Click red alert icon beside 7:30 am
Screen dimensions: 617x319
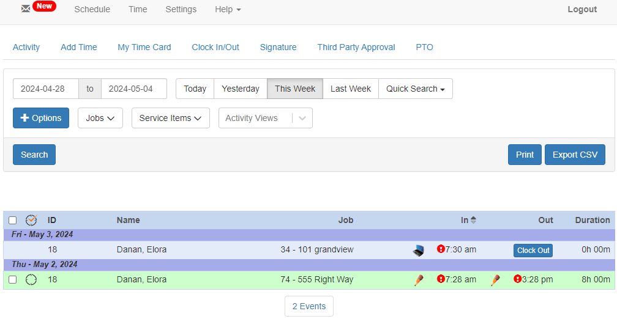(441, 249)
